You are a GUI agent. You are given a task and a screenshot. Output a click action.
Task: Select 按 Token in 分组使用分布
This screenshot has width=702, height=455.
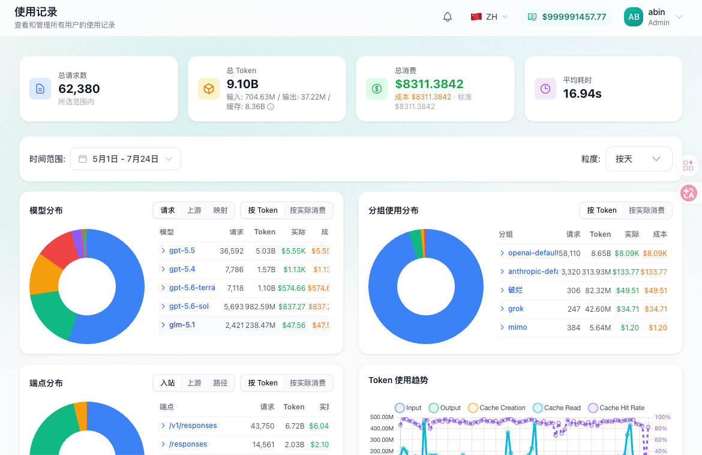click(x=602, y=210)
